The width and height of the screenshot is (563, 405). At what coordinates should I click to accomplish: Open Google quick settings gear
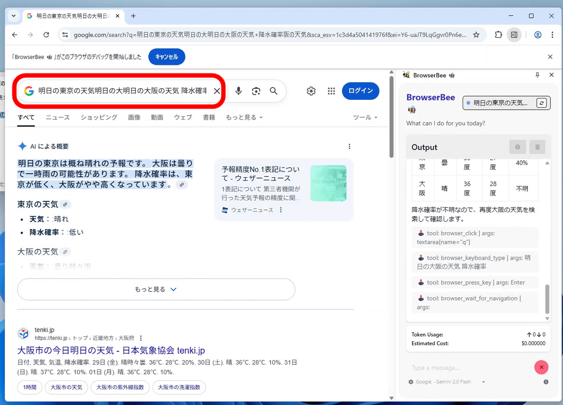point(311,91)
